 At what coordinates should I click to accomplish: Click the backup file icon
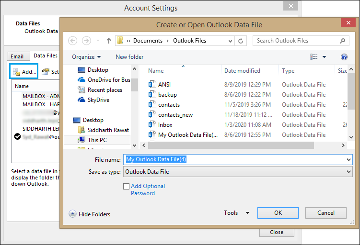[x=152, y=95]
